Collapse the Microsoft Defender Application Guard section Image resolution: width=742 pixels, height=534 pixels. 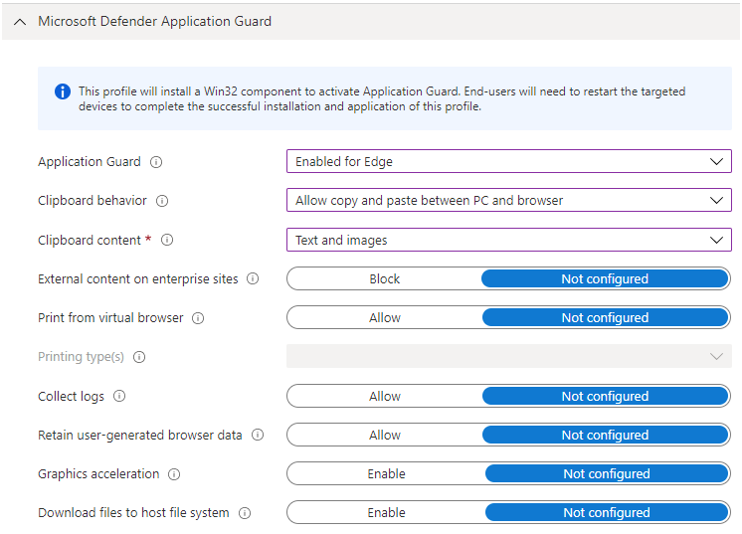[x=21, y=21]
